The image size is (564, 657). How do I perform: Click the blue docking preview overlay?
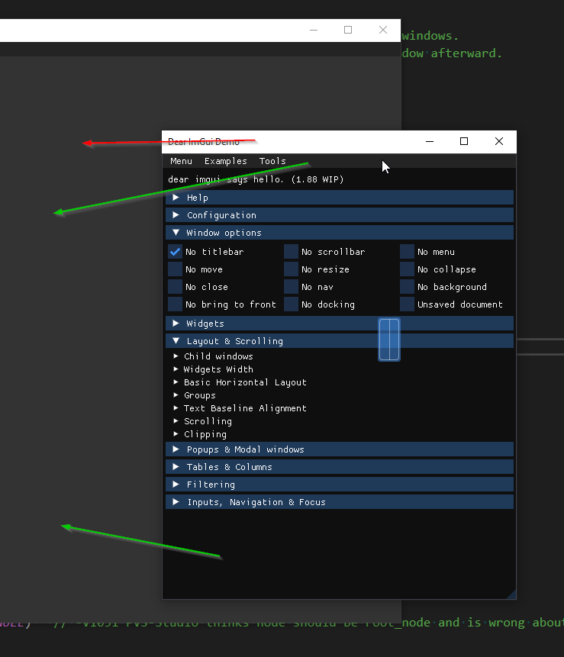[x=389, y=340]
